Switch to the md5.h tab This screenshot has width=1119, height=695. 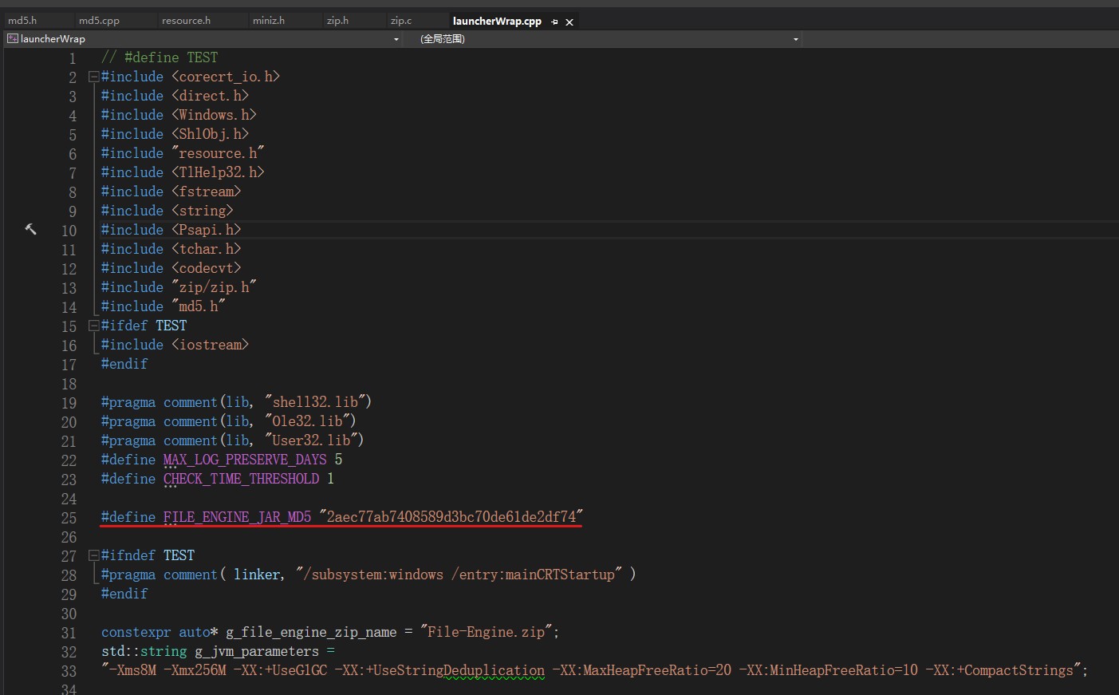pos(22,21)
